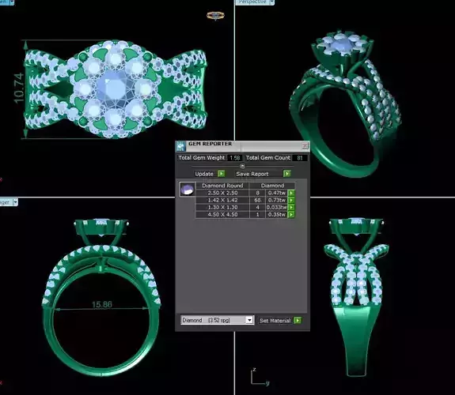
Task: Click the green Update arrow button
Action: pyautogui.click(x=221, y=174)
